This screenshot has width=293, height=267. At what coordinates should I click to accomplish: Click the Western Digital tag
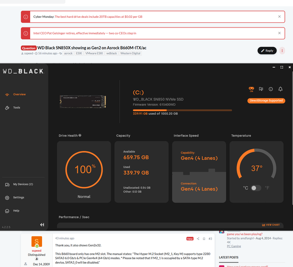pyautogui.click(x=130, y=53)
